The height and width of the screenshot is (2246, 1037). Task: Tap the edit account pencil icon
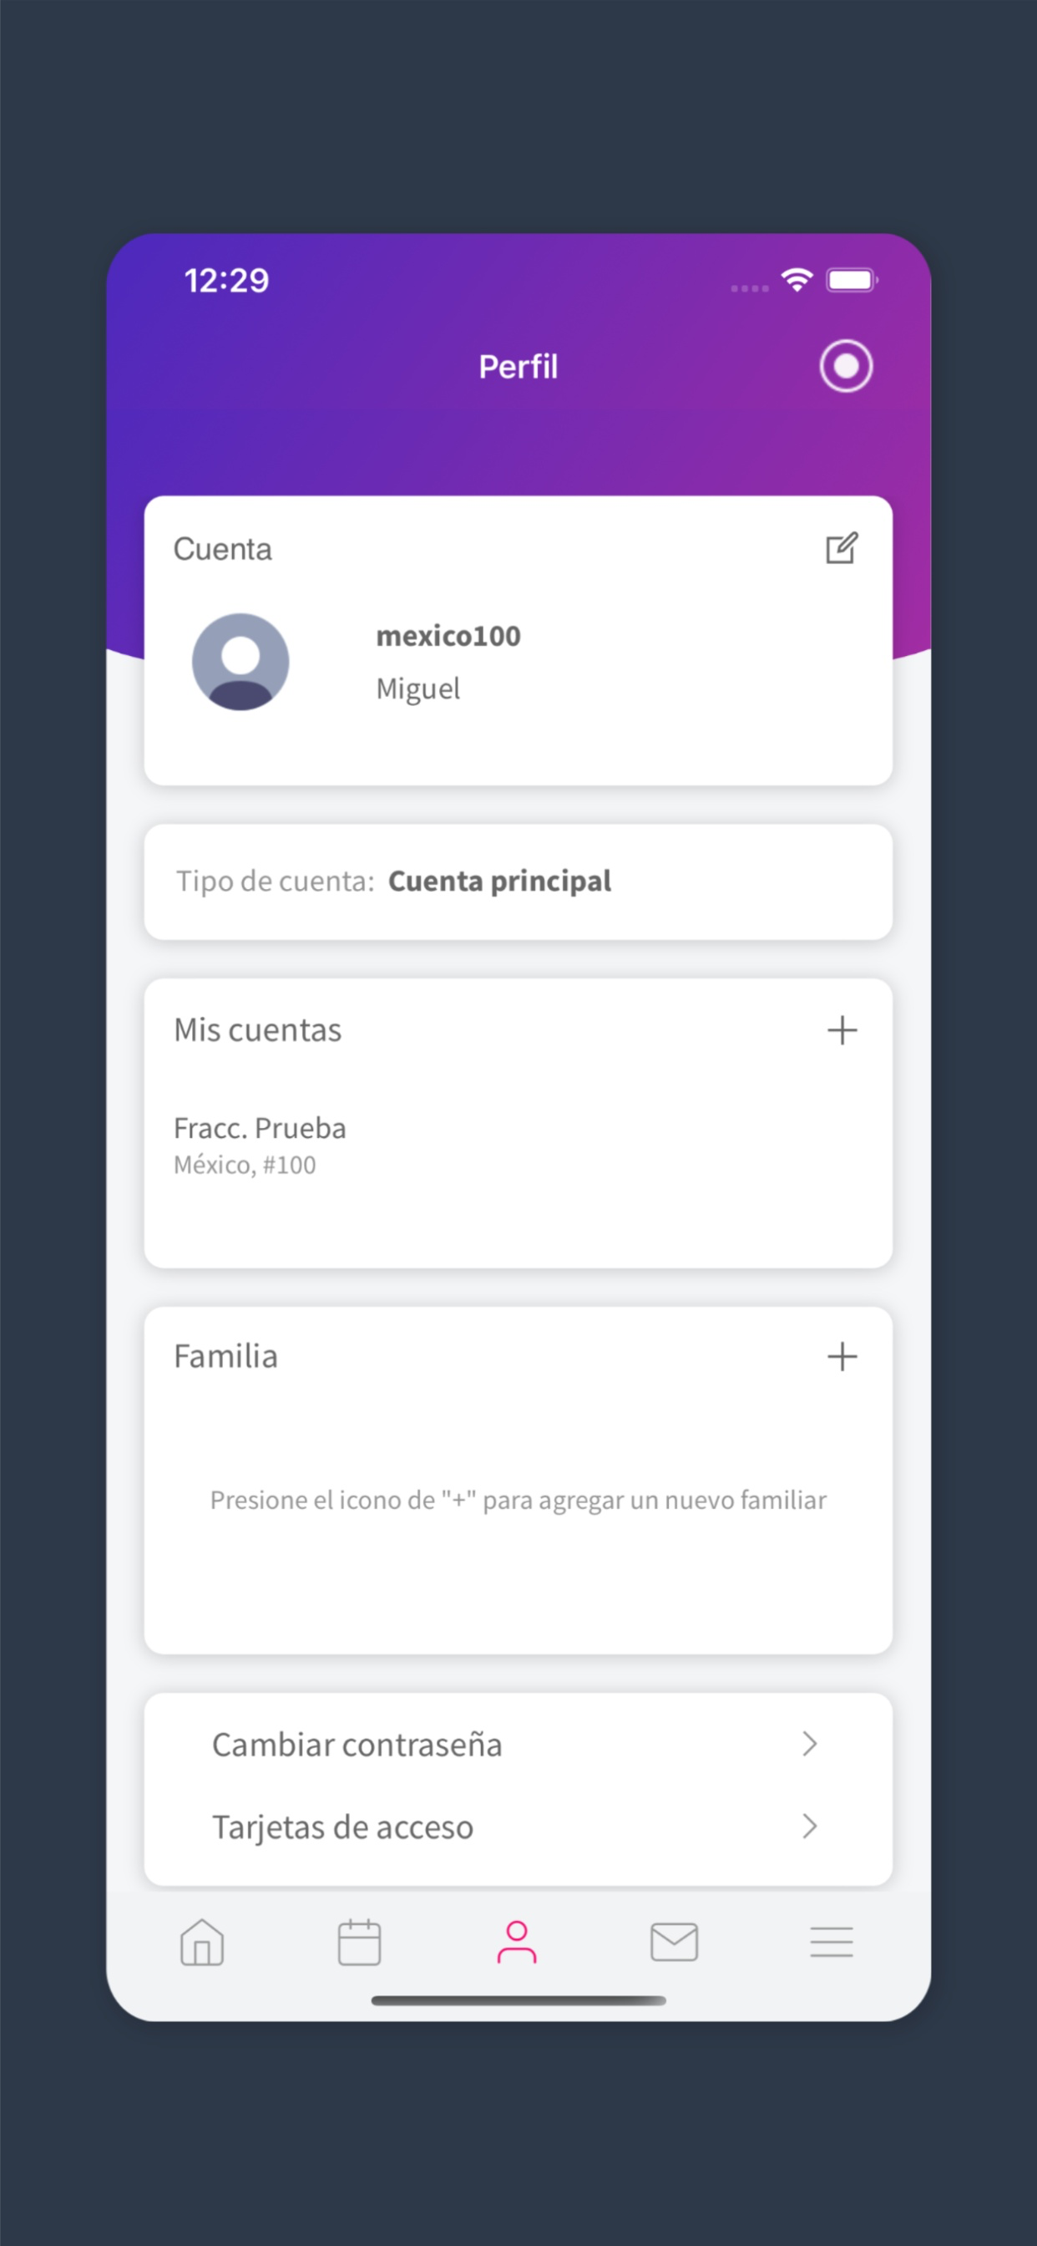coord(842,548)
